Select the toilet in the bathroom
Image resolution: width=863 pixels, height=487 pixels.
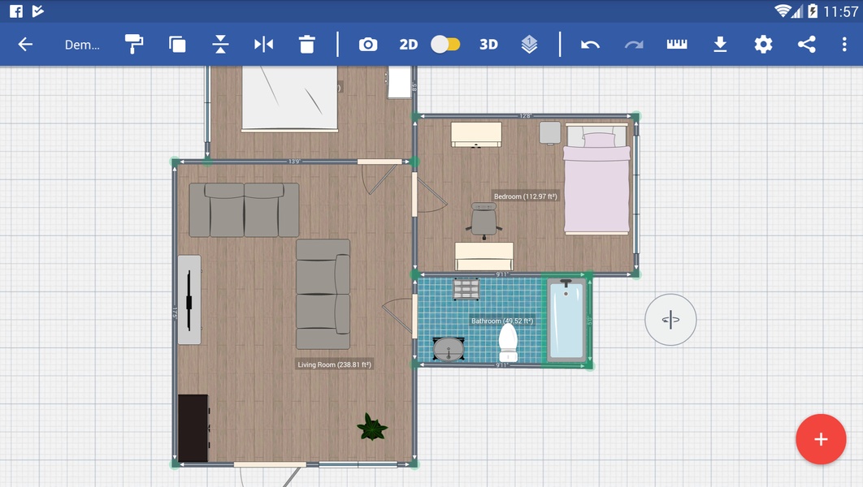[507, 343]
